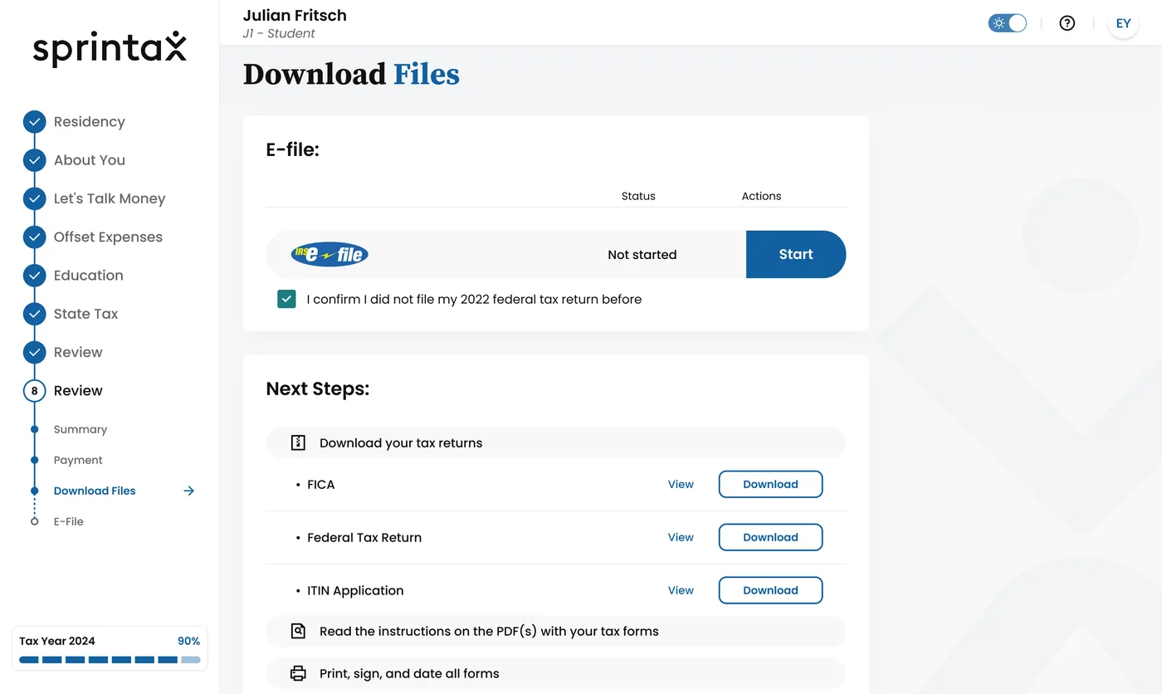This screenshot has height=694, width=1162.
Task: Click the "Actions" column header
Action: point(761,196)
